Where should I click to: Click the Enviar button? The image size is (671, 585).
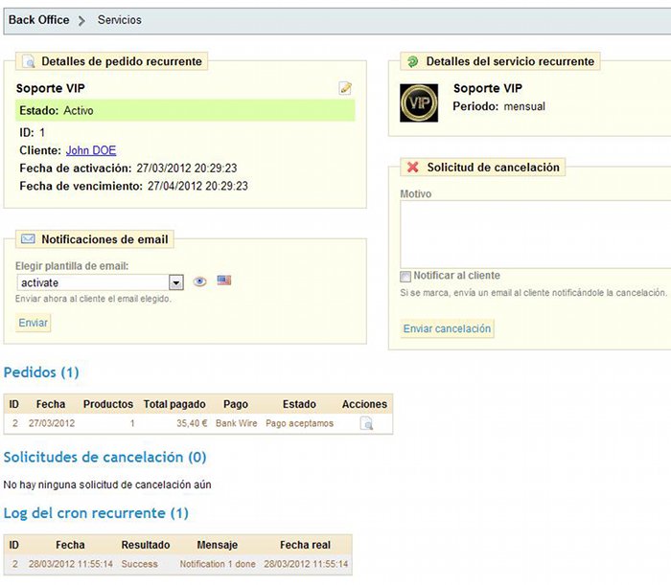(x=34, y=323)
